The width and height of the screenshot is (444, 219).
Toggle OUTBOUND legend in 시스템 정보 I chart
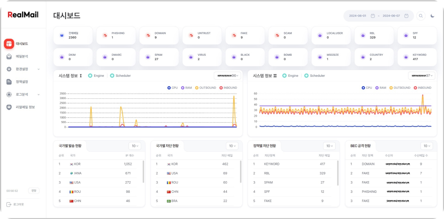197,88
